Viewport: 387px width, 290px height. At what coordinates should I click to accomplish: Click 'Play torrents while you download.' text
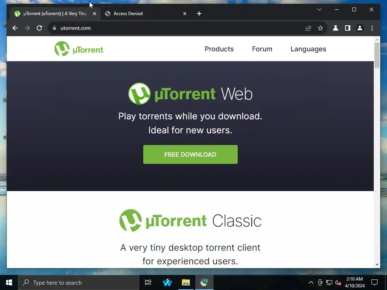coord(190,116)
